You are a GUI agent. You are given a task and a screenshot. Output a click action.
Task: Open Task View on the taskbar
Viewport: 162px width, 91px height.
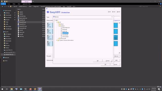7,89
